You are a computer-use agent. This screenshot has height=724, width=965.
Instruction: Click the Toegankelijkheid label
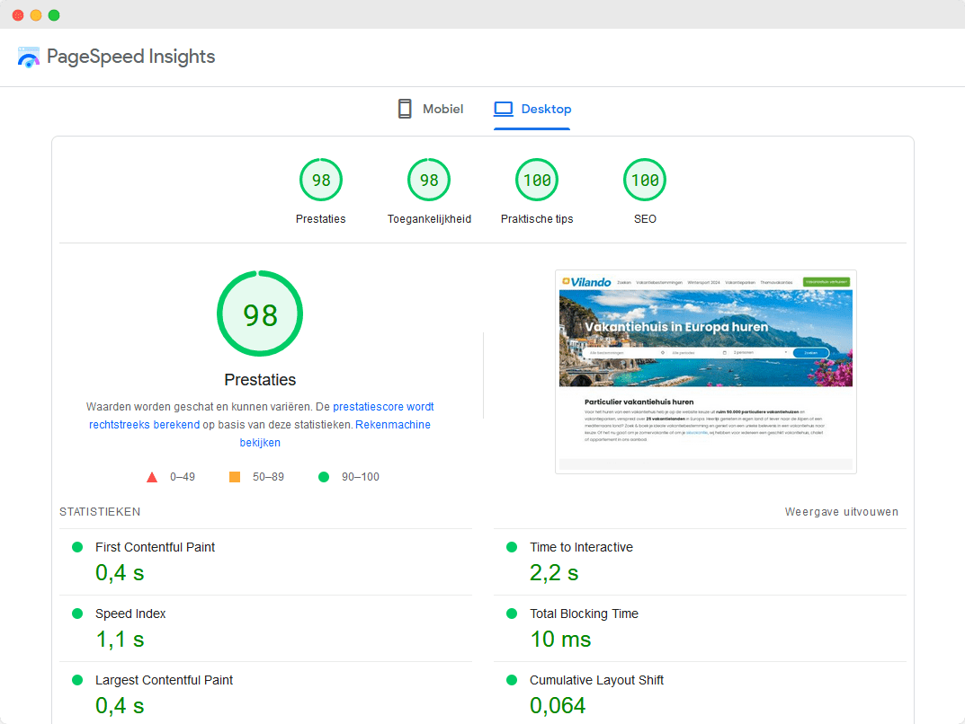click(x=429, y=219)
